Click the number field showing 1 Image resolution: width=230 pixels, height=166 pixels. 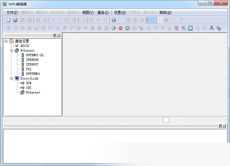pos(151,20)
